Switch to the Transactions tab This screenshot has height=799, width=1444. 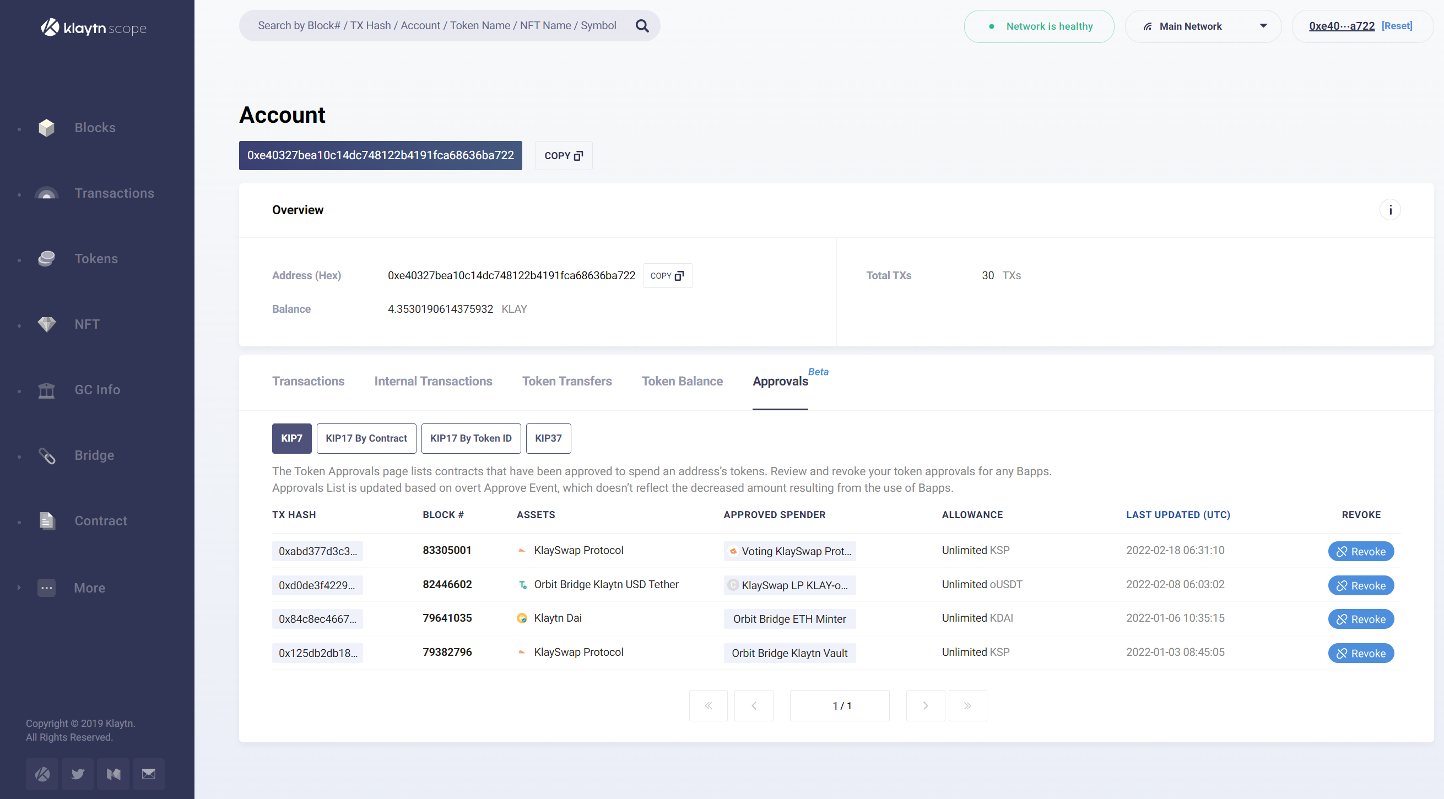309,382
